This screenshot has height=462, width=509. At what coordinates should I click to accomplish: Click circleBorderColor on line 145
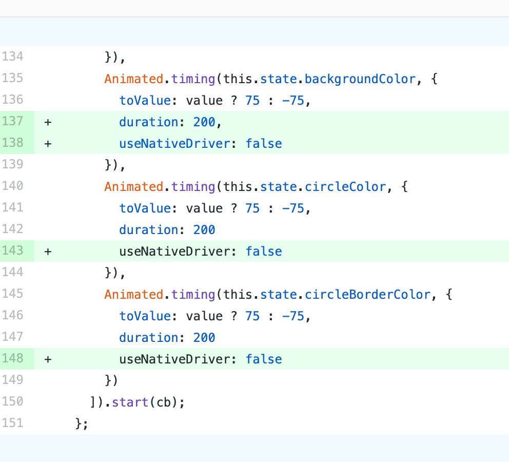pyautogui.click(x=368, y=295)
